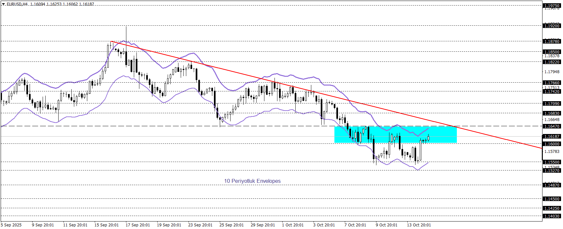Click the 5 Sep 2025 date label
This screenshot has height=229, width=563.
(x=11, y=225)
